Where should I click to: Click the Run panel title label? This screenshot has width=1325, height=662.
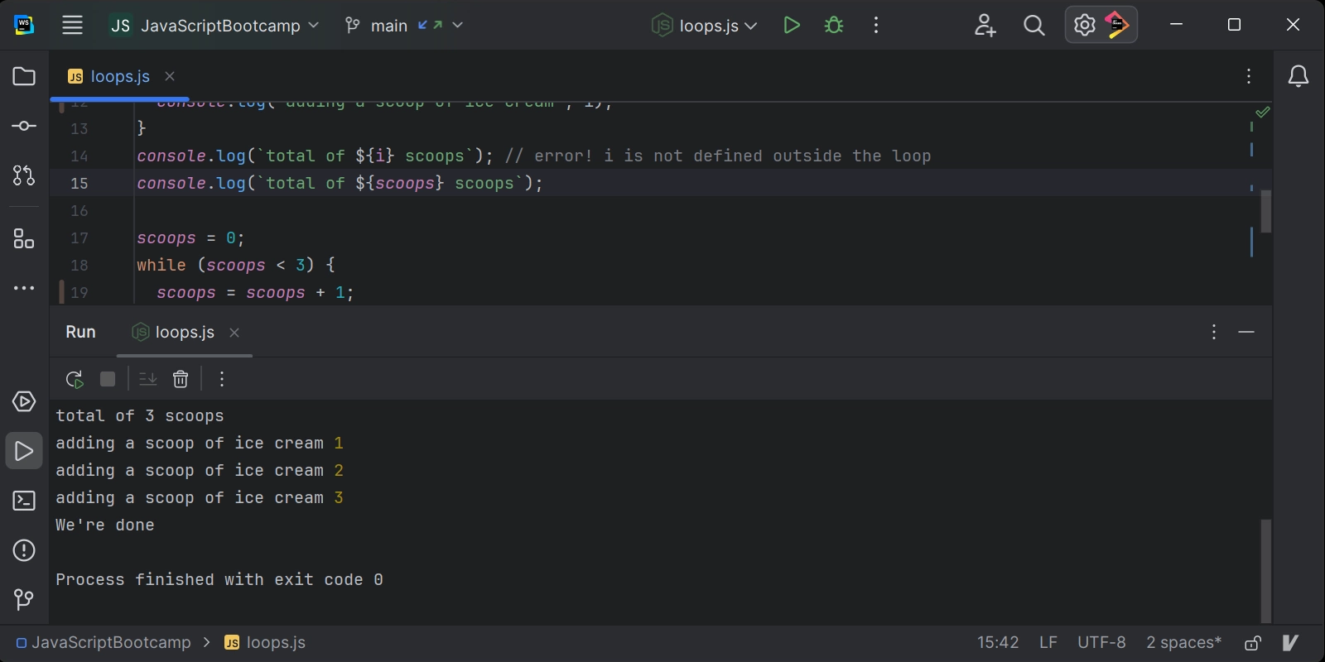pyautogui.click(x=80, y=332)
